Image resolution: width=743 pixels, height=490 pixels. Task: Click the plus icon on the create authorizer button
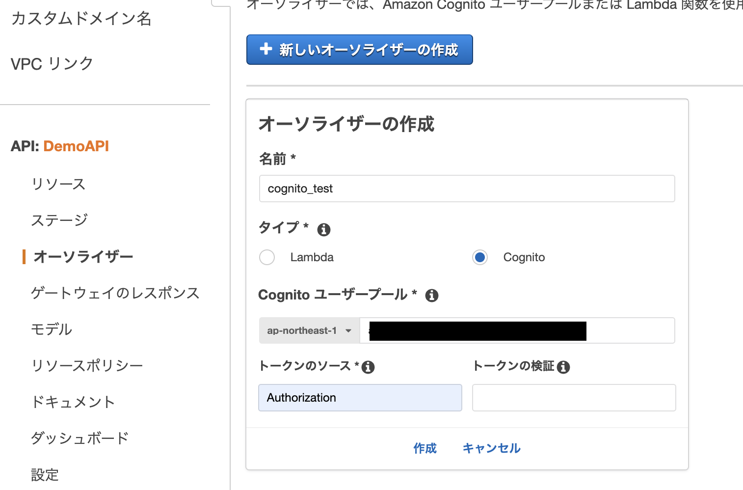coord(265,50)
